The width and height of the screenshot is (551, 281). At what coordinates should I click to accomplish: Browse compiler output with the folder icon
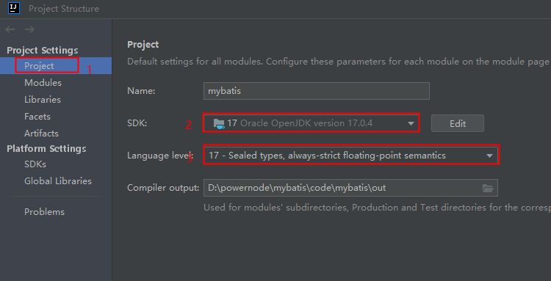click(x=488, y=188)
